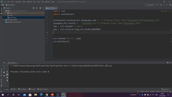
Task: Expand External Libraries node
Action: tap(4, 20)
